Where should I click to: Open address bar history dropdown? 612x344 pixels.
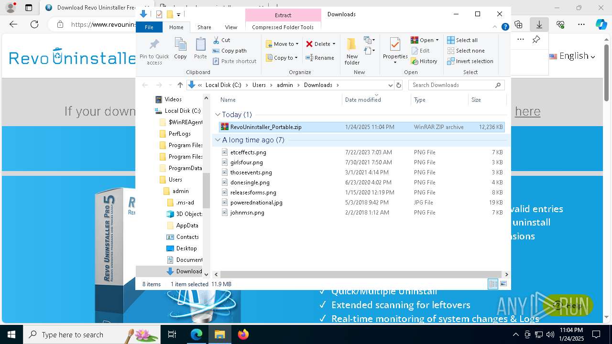[x=390, y=85]
